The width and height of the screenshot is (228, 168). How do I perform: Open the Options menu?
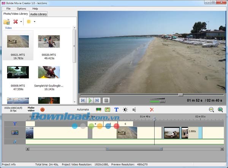pyautogui.click(x=21, y=9)
